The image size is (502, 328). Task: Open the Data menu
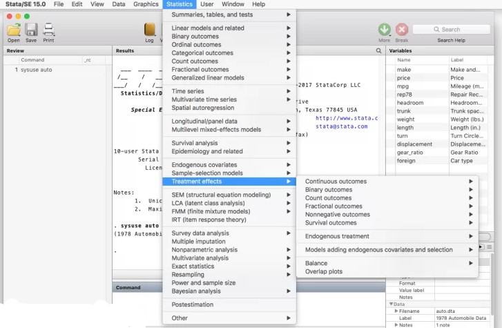tap(119, 4)
